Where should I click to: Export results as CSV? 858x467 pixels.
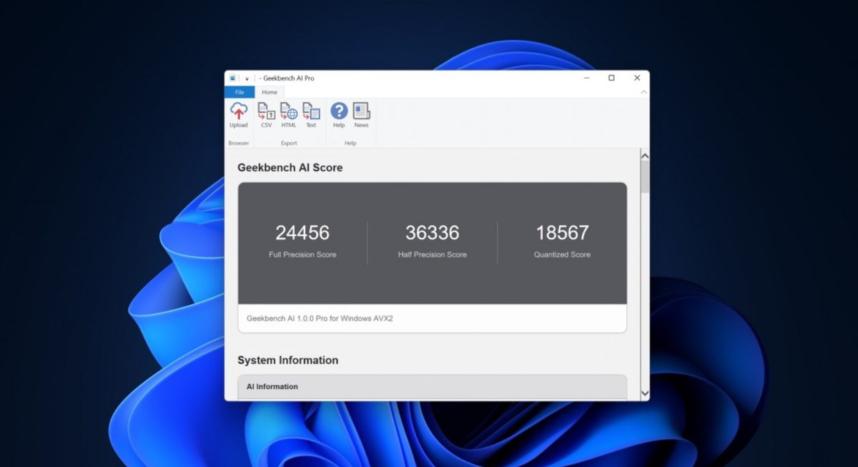click(266, 115)
